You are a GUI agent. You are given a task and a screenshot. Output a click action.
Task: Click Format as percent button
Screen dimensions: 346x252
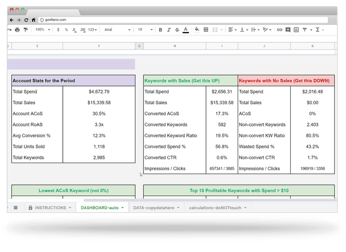click(x=66, y=30)
